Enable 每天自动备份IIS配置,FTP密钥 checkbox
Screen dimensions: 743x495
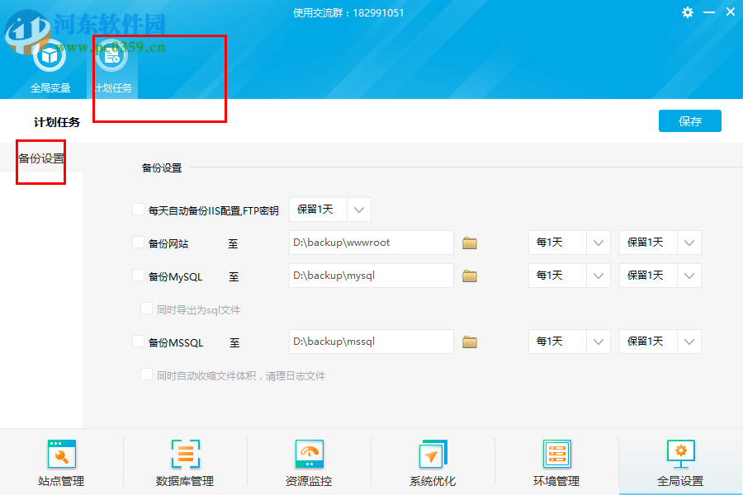point(138,210)
